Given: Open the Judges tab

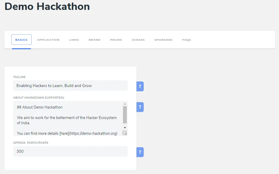Looking at the screenshot, I should pos(138,40).
